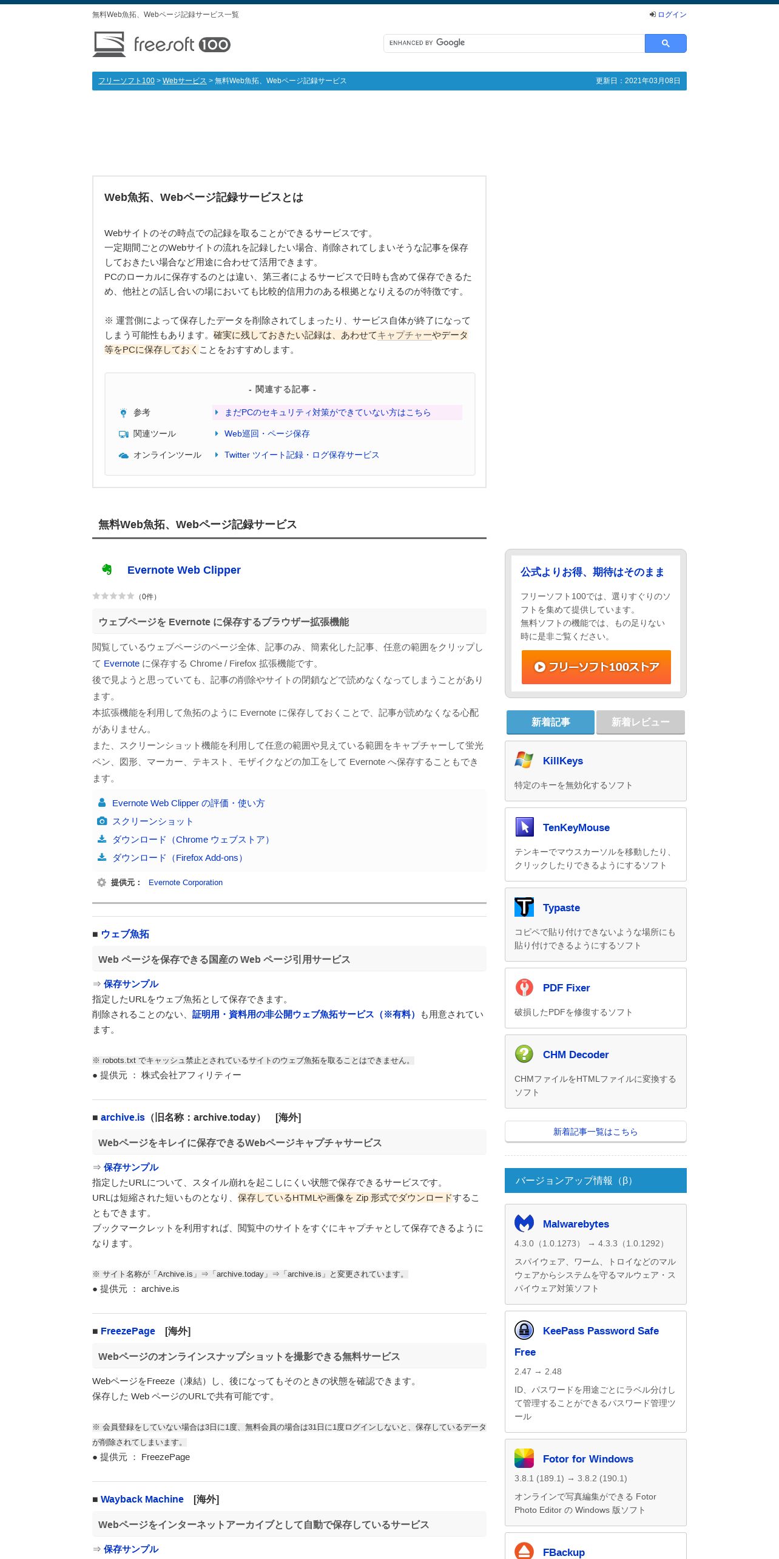This screenshot has width=779, height=1559.
Task: Click the camera icon beside スクリーンショット
Action: coord(102,821)
